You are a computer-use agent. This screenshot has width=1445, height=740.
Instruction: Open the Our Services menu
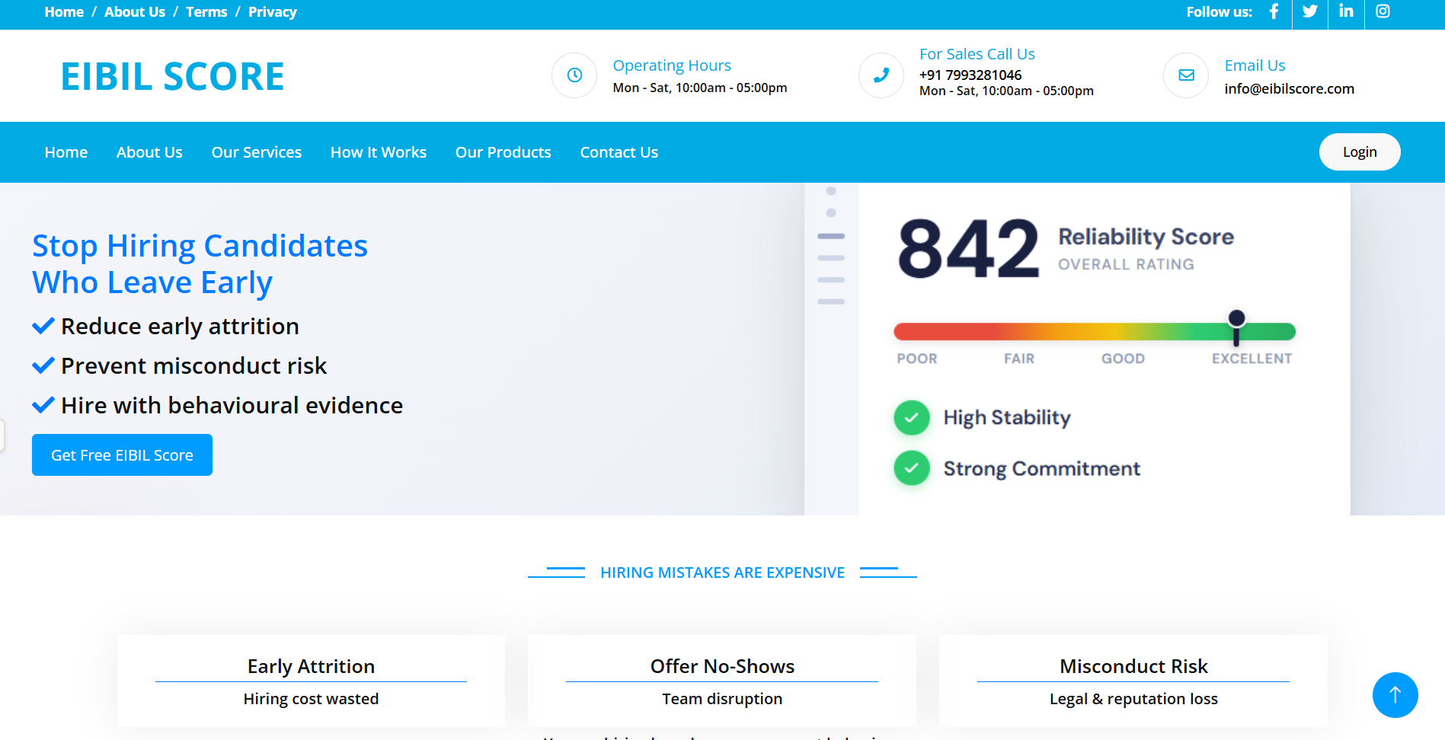click(x=257, y=152)
